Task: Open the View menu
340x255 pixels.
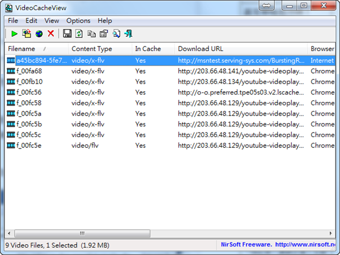Action: click(x=52, y=20)
